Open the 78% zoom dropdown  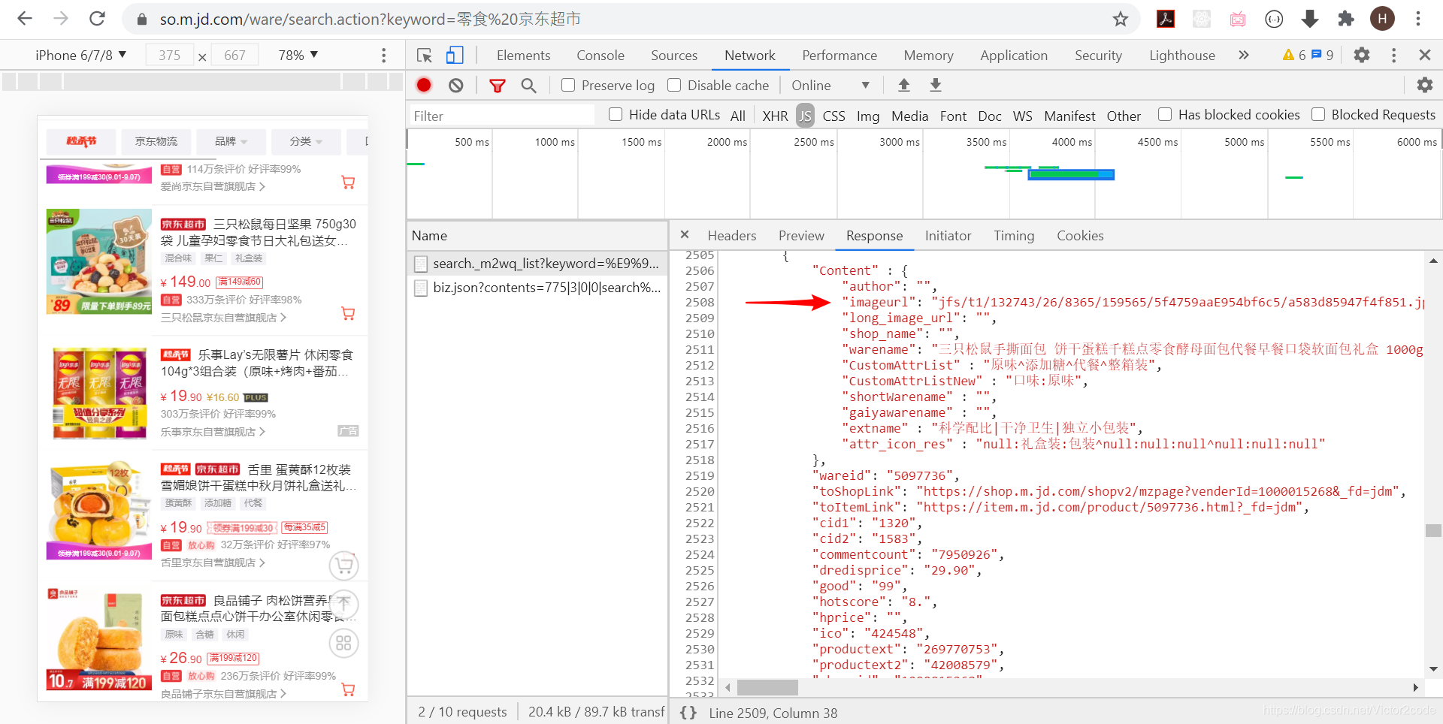[x=298, y=55]
